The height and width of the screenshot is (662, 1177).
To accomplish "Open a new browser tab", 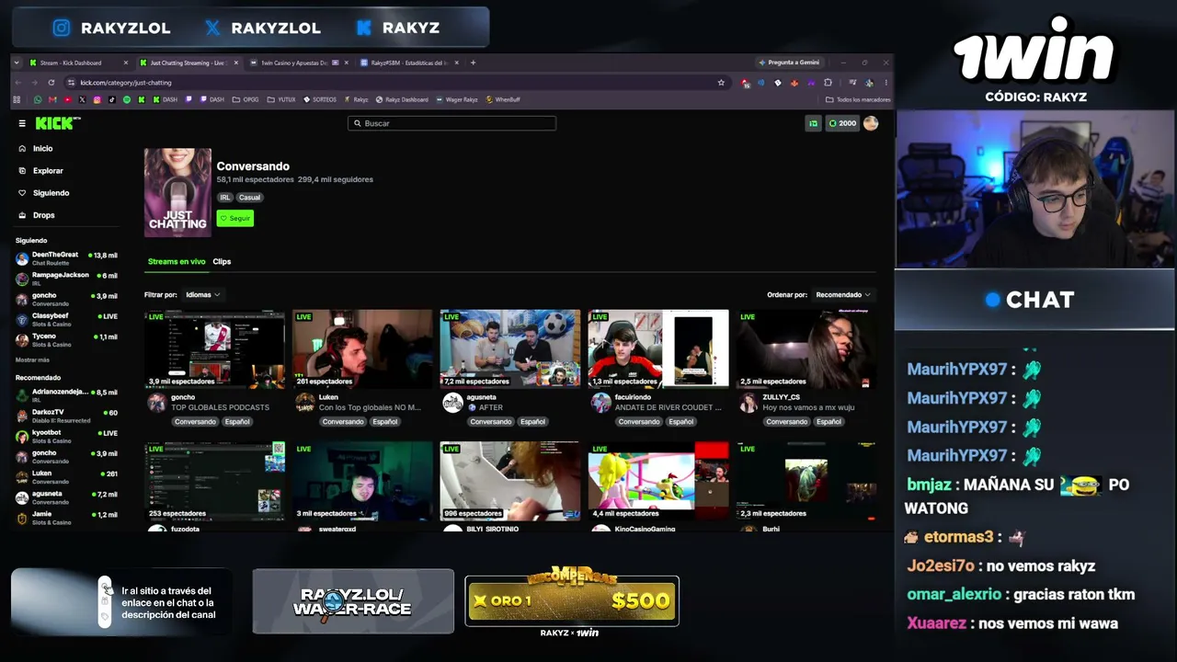I will pyautogui.click(x=473, y=63).
